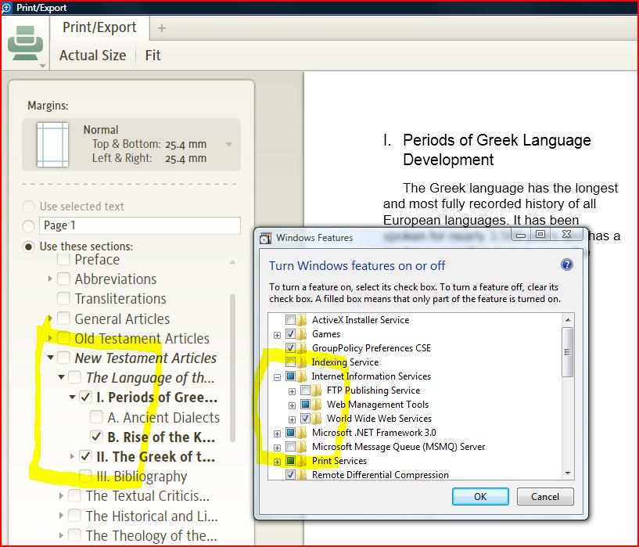Image resolution: width=639 pixels, height=547 pixels.
Task: Click the FTP Publishing Service folder icon
Action: (316, 390)
